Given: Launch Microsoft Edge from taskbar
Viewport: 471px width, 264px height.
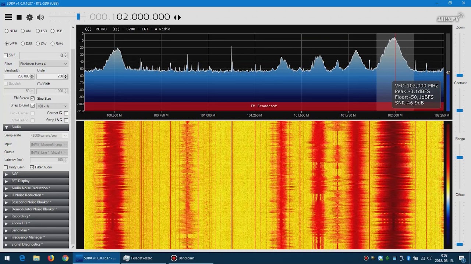Looking at the screenshot, I should pyautogui.click(x=22, y=258).
